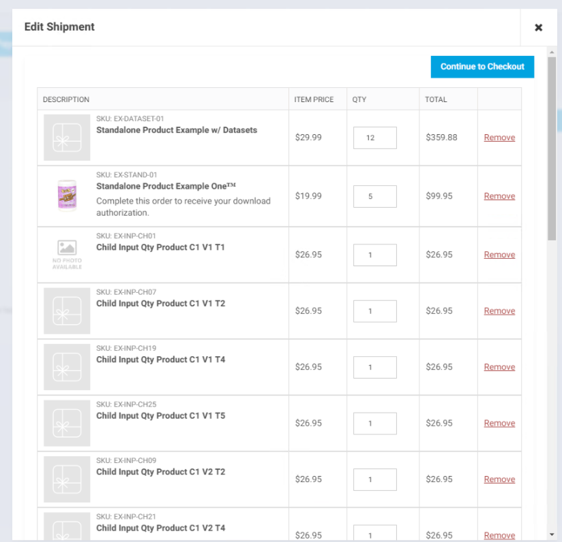Remove Standalone Product Example w/ Datasets item

[499, 138]
